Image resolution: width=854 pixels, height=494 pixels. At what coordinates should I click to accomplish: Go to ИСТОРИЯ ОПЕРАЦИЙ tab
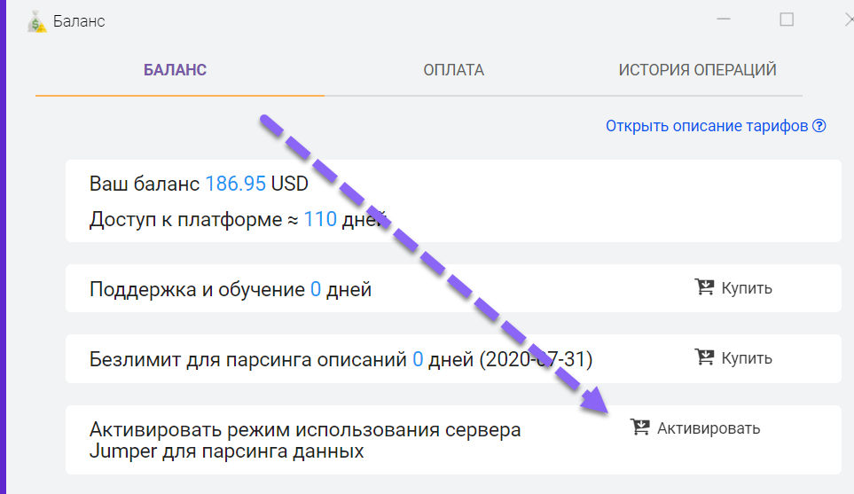coord(697,70)
